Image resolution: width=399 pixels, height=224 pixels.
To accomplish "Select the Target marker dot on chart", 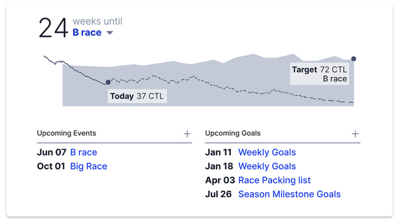I will coord(353,59).
